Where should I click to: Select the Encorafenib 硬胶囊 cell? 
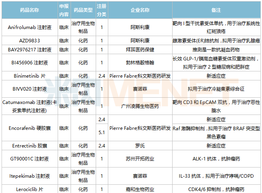(29, 128)
